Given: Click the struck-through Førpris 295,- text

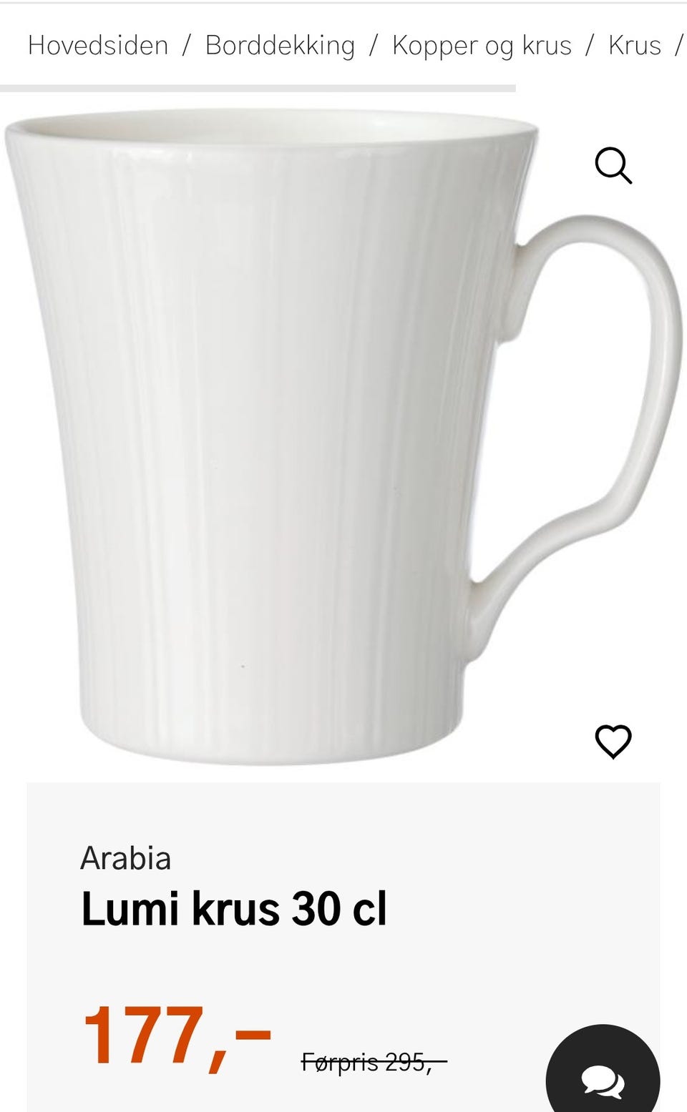Looking at the screenshot, I should point(374,1063).
